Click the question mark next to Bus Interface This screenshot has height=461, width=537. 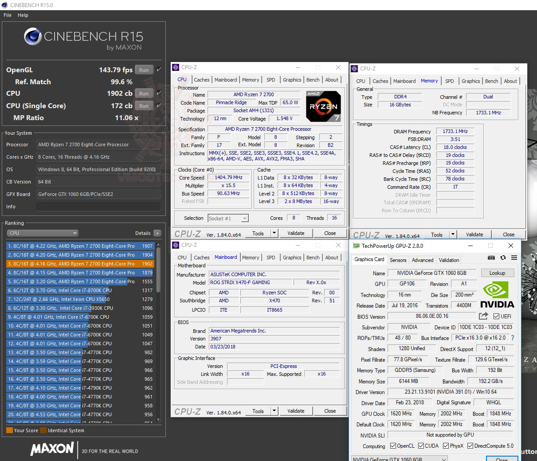pos(513,338)
